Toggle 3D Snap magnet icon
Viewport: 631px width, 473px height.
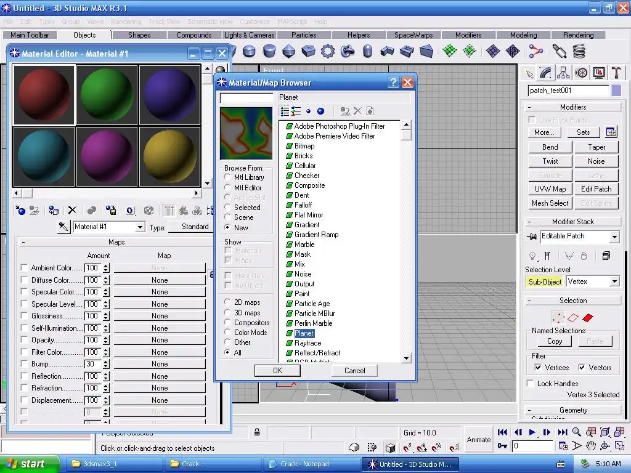407,447
